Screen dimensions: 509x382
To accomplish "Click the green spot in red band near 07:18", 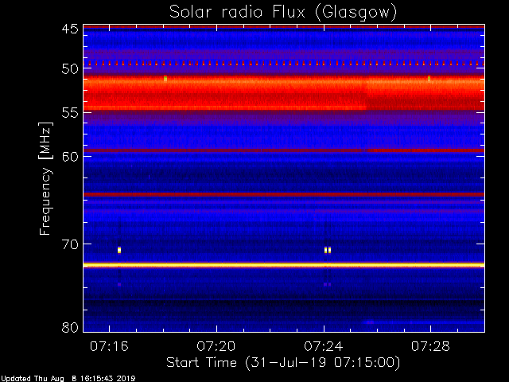I will point(165,79).
